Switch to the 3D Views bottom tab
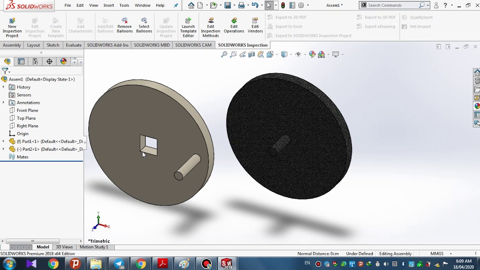Image resolution: width=480 pixels, height=270 pixels. click(64, 247)
